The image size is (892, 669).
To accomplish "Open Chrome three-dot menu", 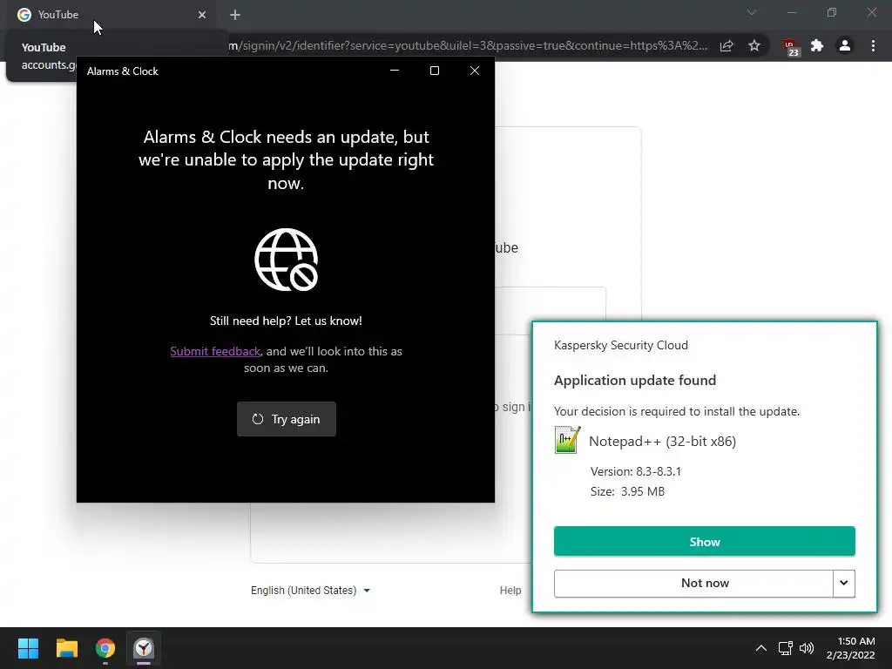I will click(x=873, y=45).
